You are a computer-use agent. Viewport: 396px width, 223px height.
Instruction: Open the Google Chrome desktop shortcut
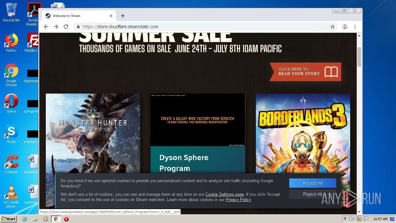[x=11, y=75]
